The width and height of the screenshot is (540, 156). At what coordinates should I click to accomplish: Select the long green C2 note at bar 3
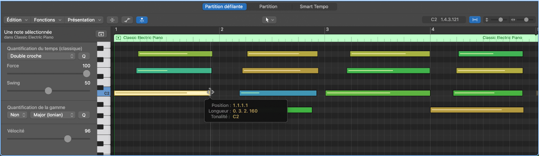378,93
